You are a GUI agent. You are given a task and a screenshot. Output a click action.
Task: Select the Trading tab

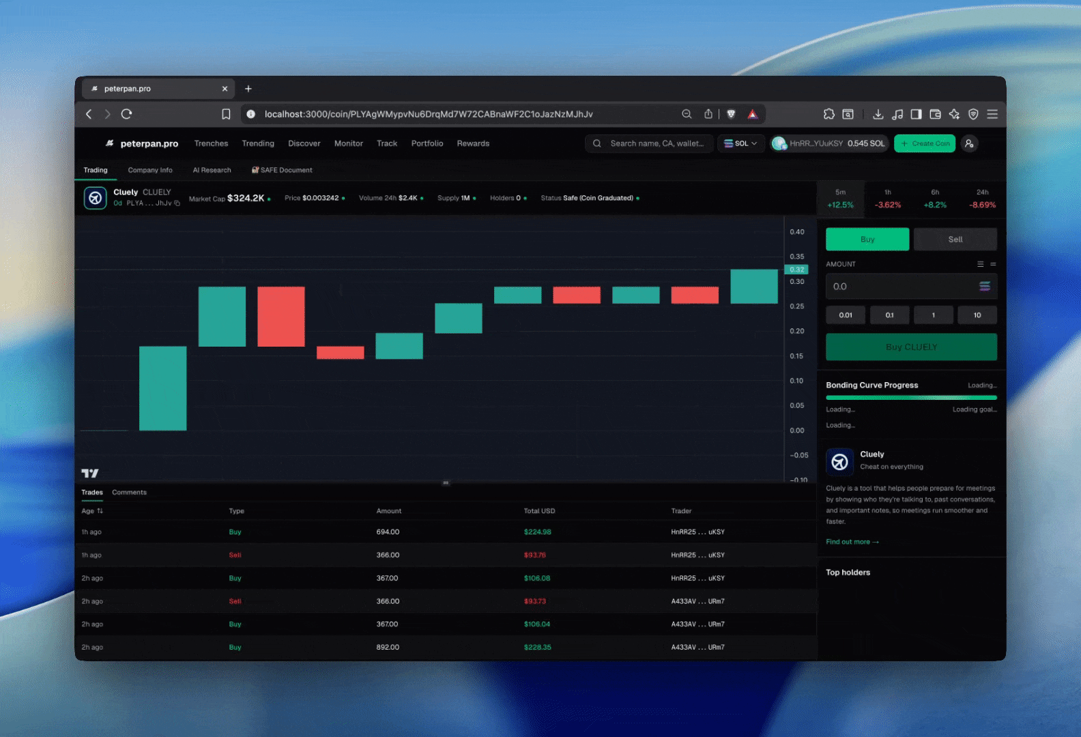pos(96,170)
